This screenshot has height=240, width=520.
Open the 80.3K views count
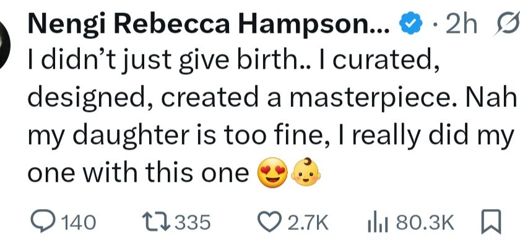tap(425, 223)
